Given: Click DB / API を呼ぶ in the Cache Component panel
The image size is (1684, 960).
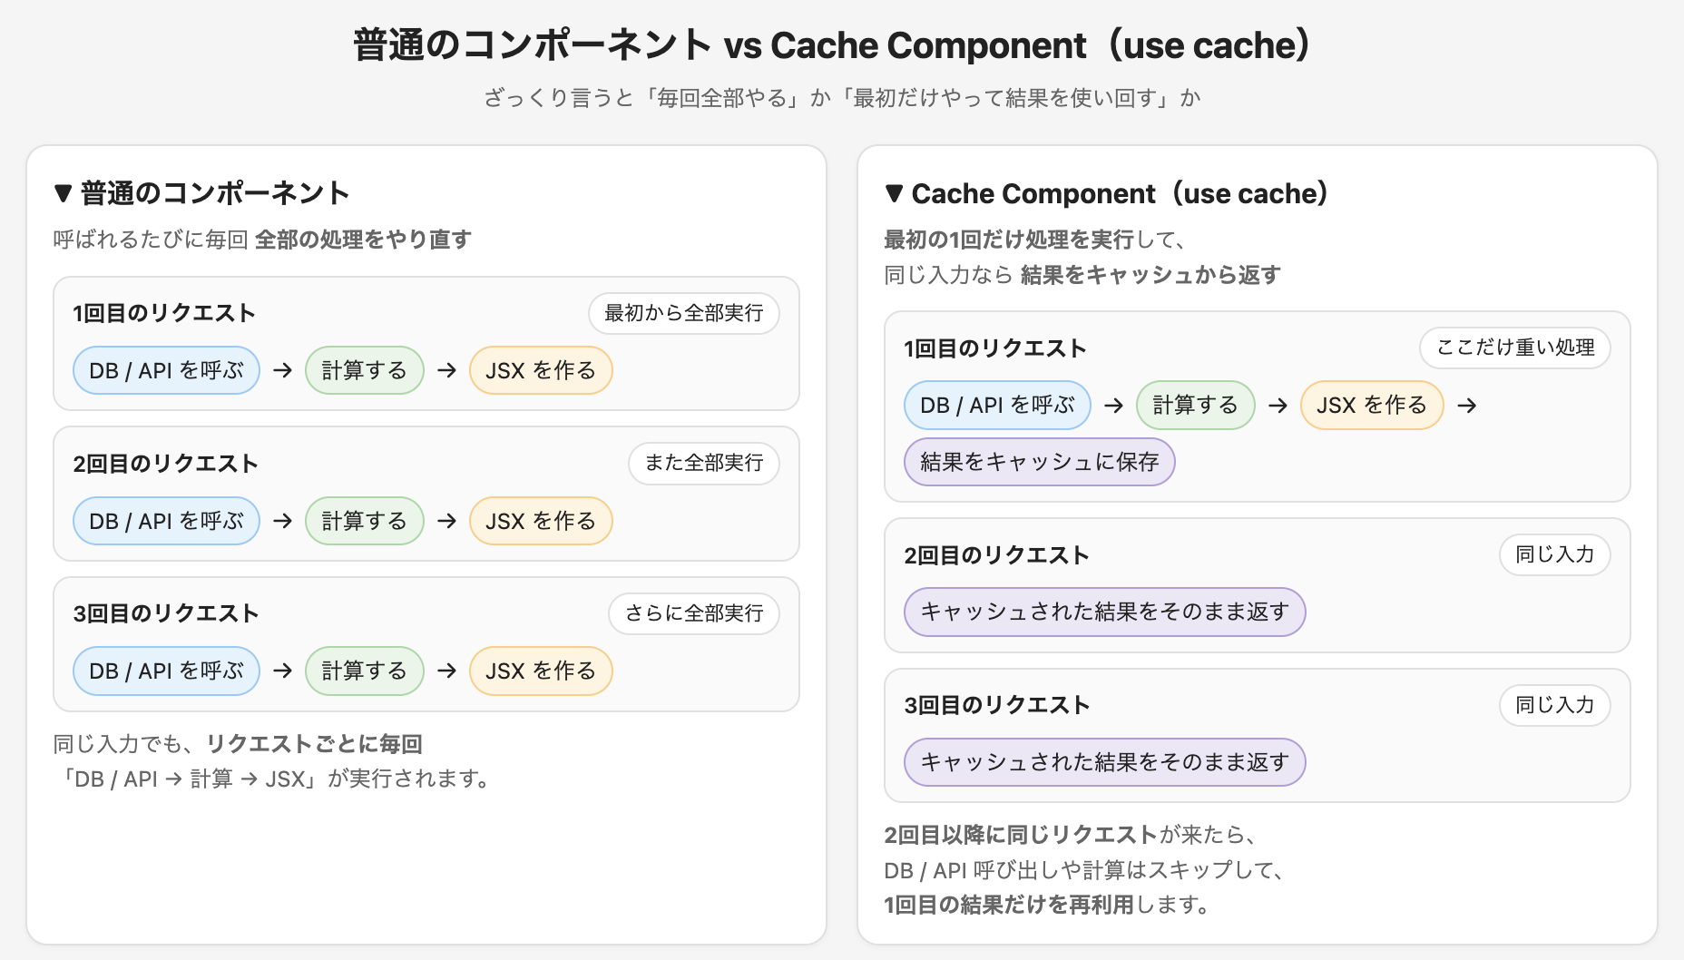Looking at the screenshot, I should coord(997,406).
